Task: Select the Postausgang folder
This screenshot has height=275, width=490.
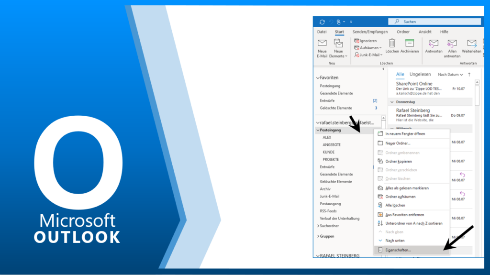Action: (x=330, y=204)
